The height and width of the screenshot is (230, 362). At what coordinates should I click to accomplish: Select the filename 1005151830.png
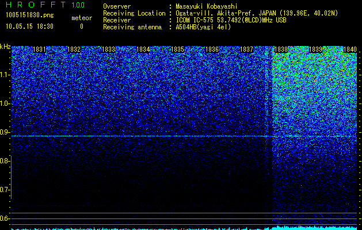(30, 15)
